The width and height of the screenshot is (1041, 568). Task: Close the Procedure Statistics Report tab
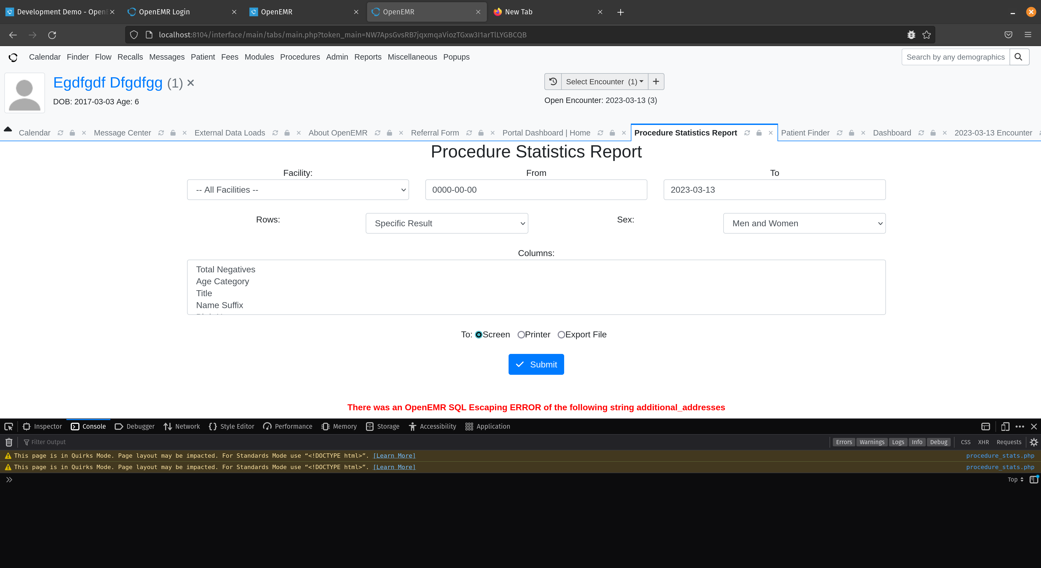[771, 133]
